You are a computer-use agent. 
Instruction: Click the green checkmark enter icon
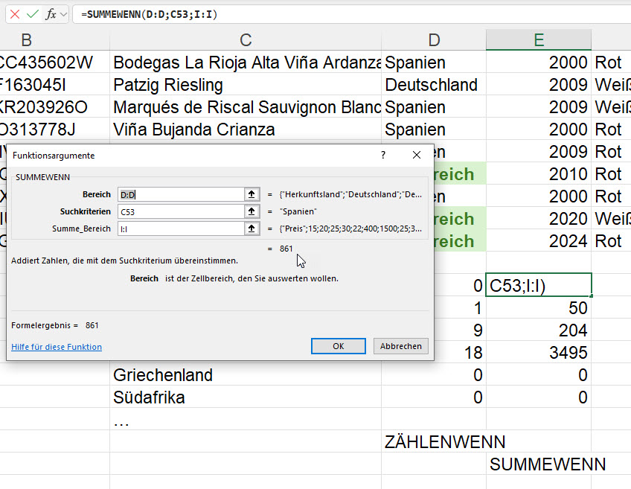(x=32, y=14)
